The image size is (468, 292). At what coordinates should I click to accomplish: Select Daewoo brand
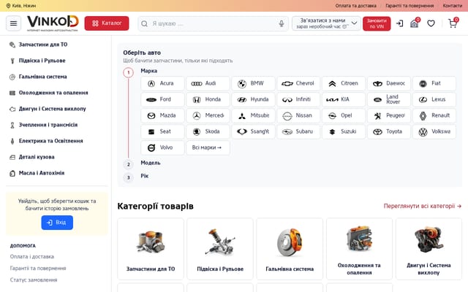(389, 83)
